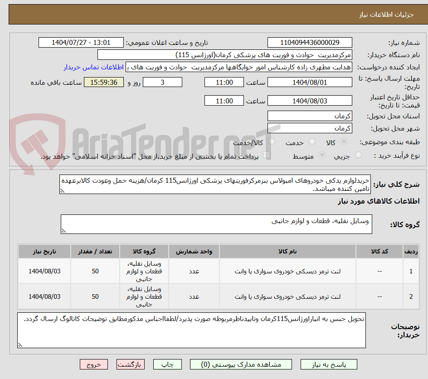Click the مهلت ارسال پاسخ date field
This screenshot has height=379, width=428.
[x=310, y=82]
